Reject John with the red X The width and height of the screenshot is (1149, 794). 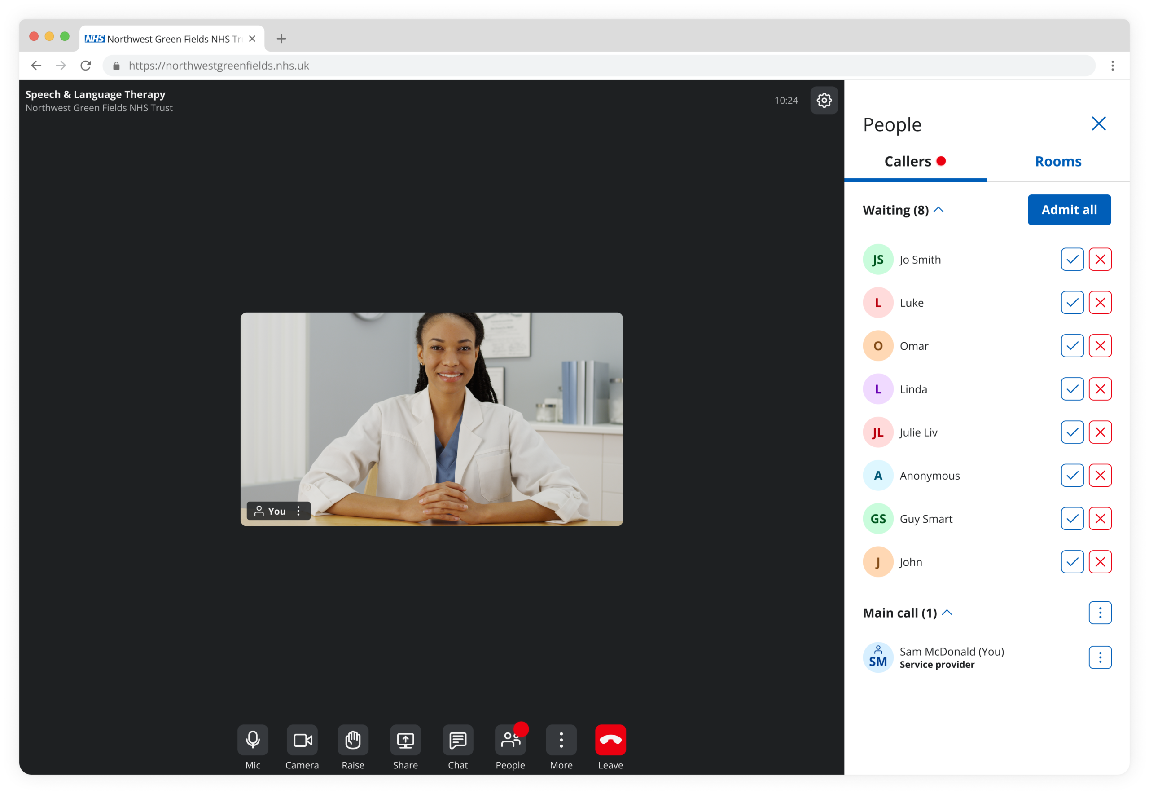coord(1100,562)
